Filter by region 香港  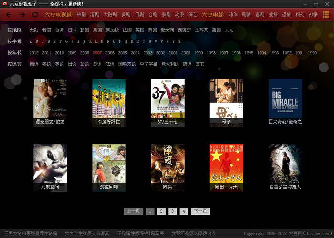coord(47,30)
